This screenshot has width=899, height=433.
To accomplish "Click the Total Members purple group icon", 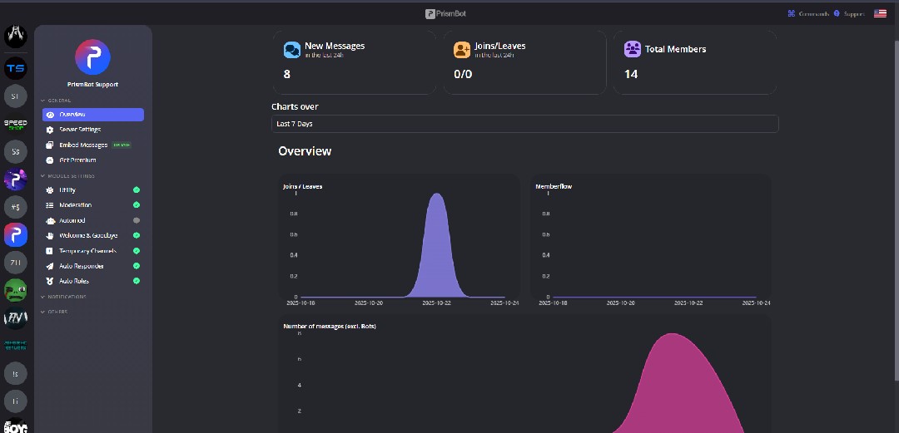I will (x=633, y=49).
